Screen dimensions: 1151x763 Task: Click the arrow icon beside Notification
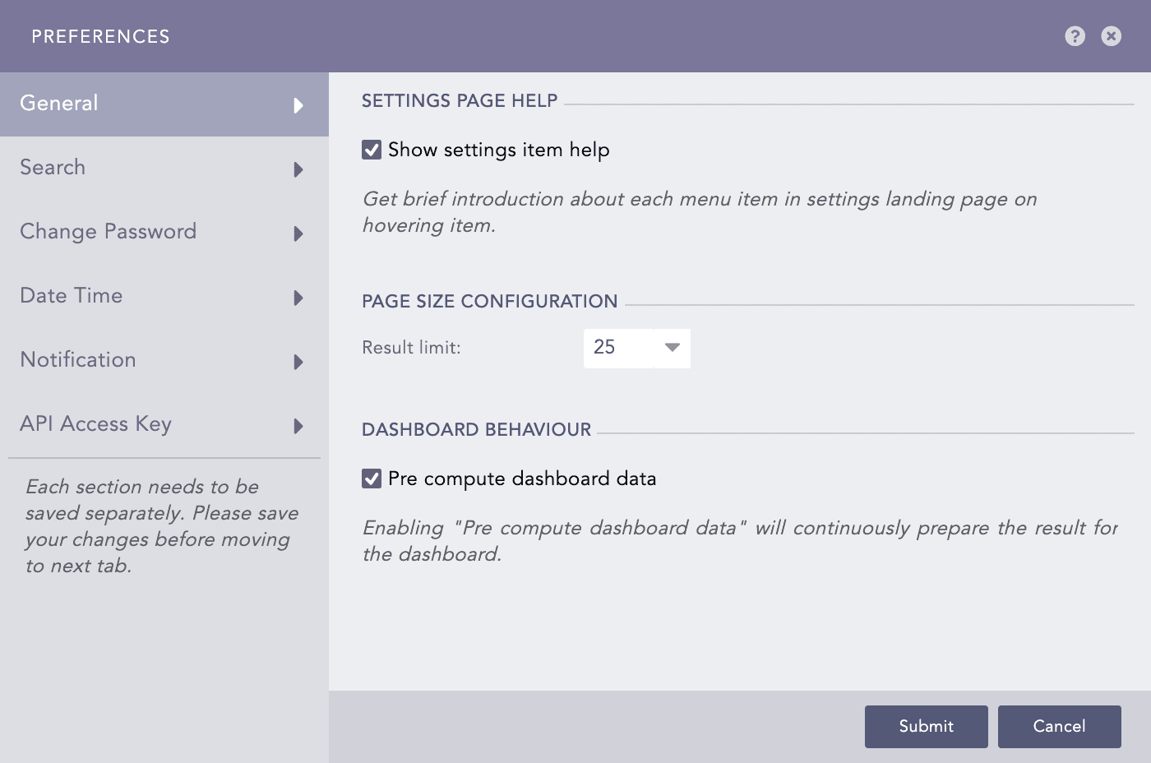pyautogui.click(x=298, y=362)
